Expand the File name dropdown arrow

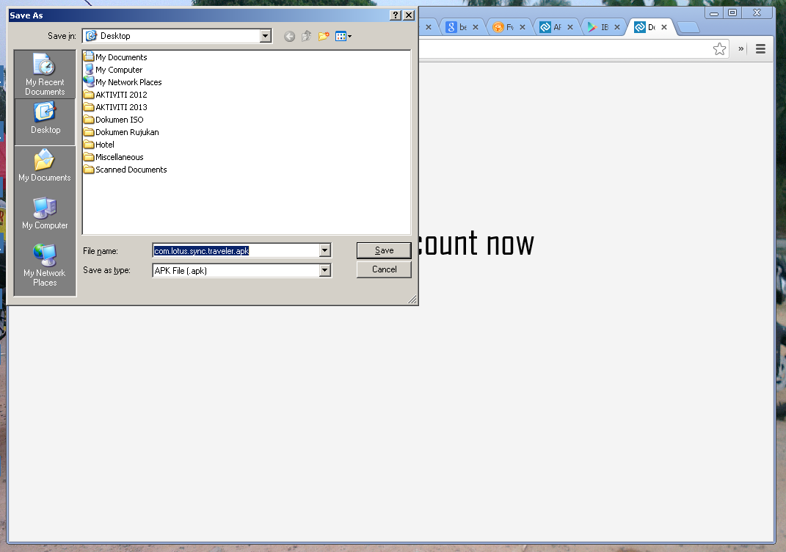[325, 250]
